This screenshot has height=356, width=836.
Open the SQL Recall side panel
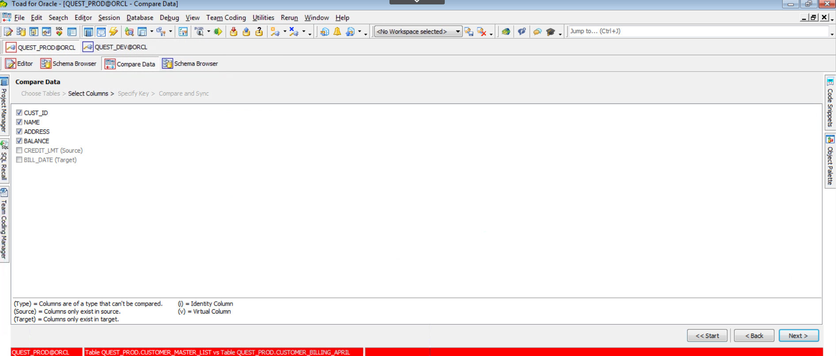click(4, 160)
